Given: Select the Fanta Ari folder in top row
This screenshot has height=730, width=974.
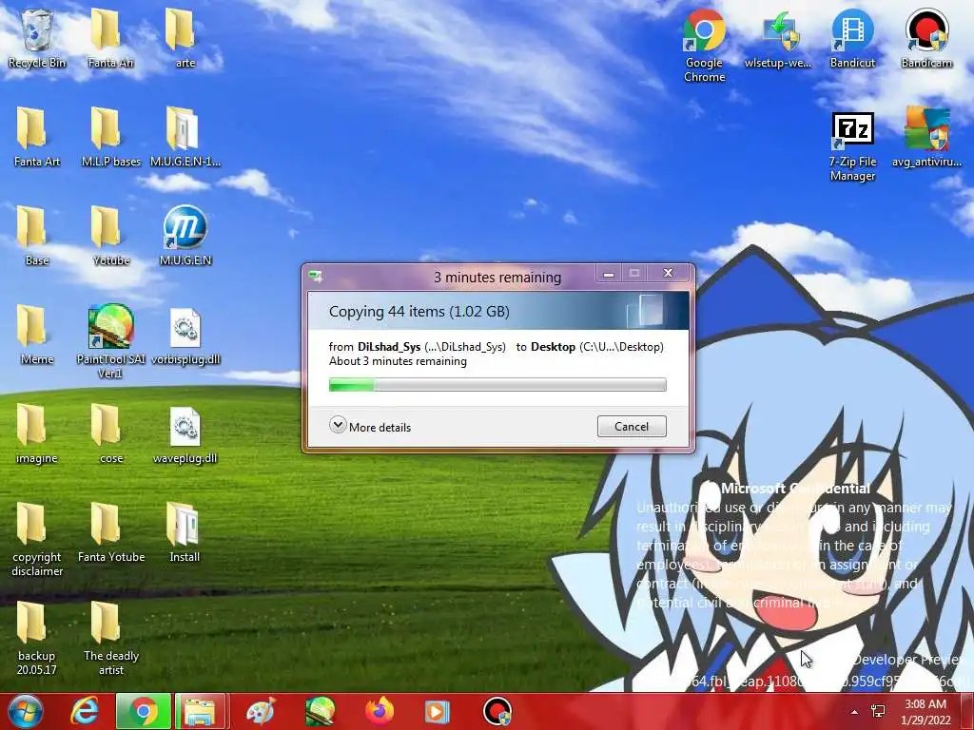Looking at the screenshot, I should click(110, 39).
